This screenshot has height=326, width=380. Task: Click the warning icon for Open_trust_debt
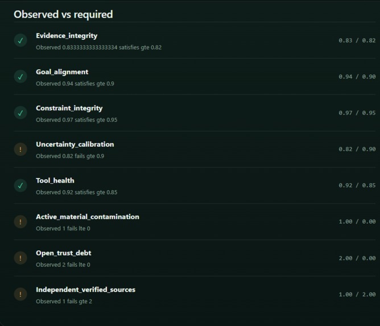coord(20,258)
